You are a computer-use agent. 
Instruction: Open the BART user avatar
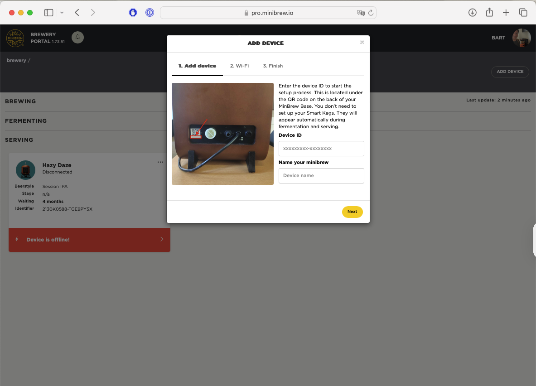(x=522, y=38)
